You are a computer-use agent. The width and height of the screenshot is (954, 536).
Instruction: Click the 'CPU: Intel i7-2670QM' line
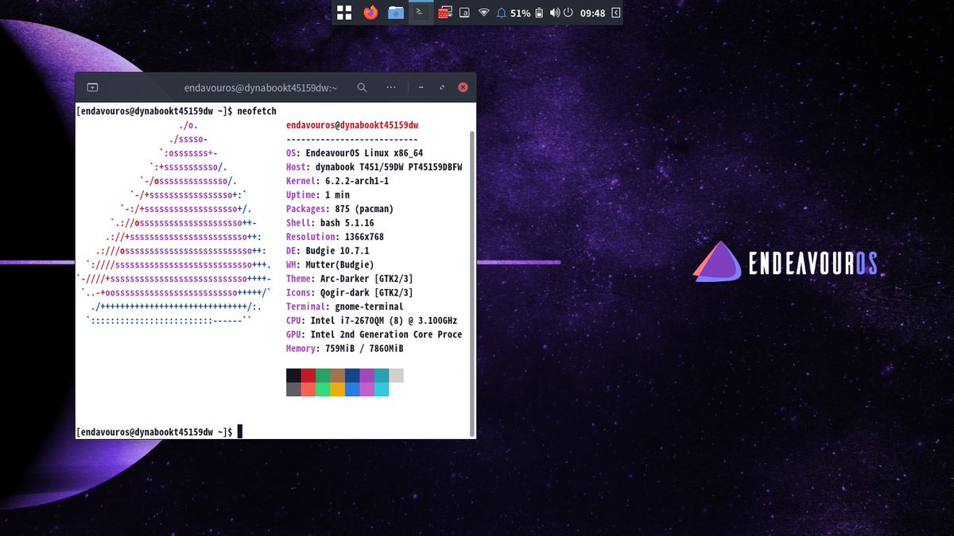(x=372, y=321)
